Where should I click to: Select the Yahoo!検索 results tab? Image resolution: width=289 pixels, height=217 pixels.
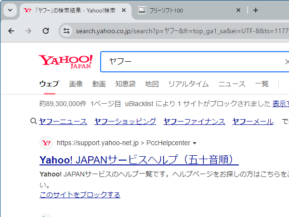pos(75,10)
